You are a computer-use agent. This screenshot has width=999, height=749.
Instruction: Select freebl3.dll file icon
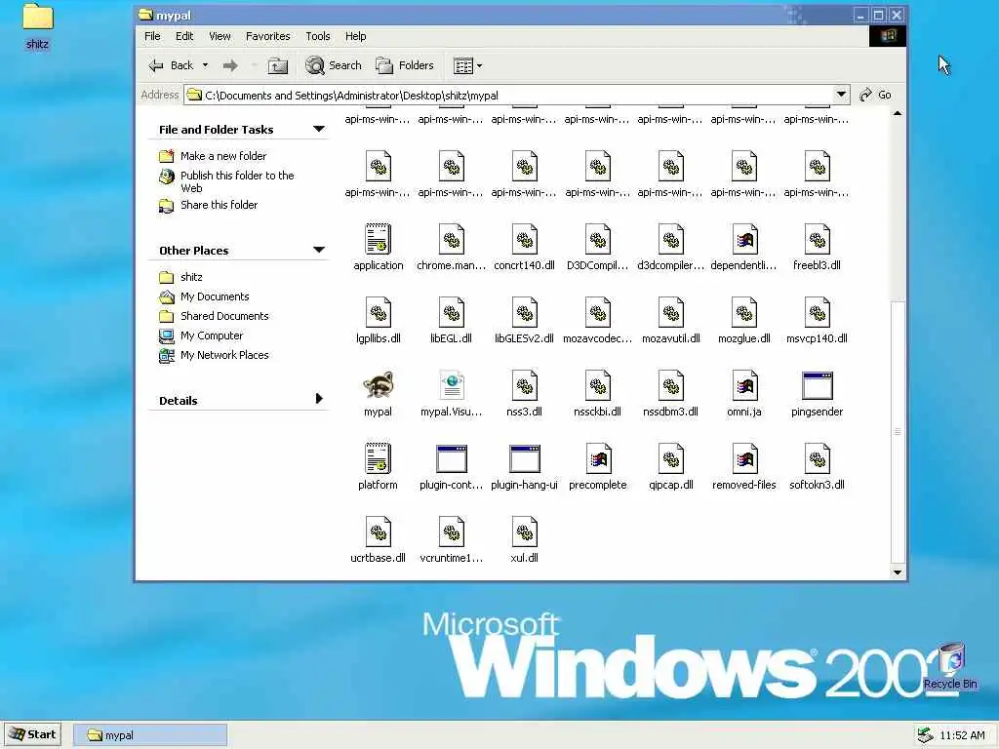[817, 239]
